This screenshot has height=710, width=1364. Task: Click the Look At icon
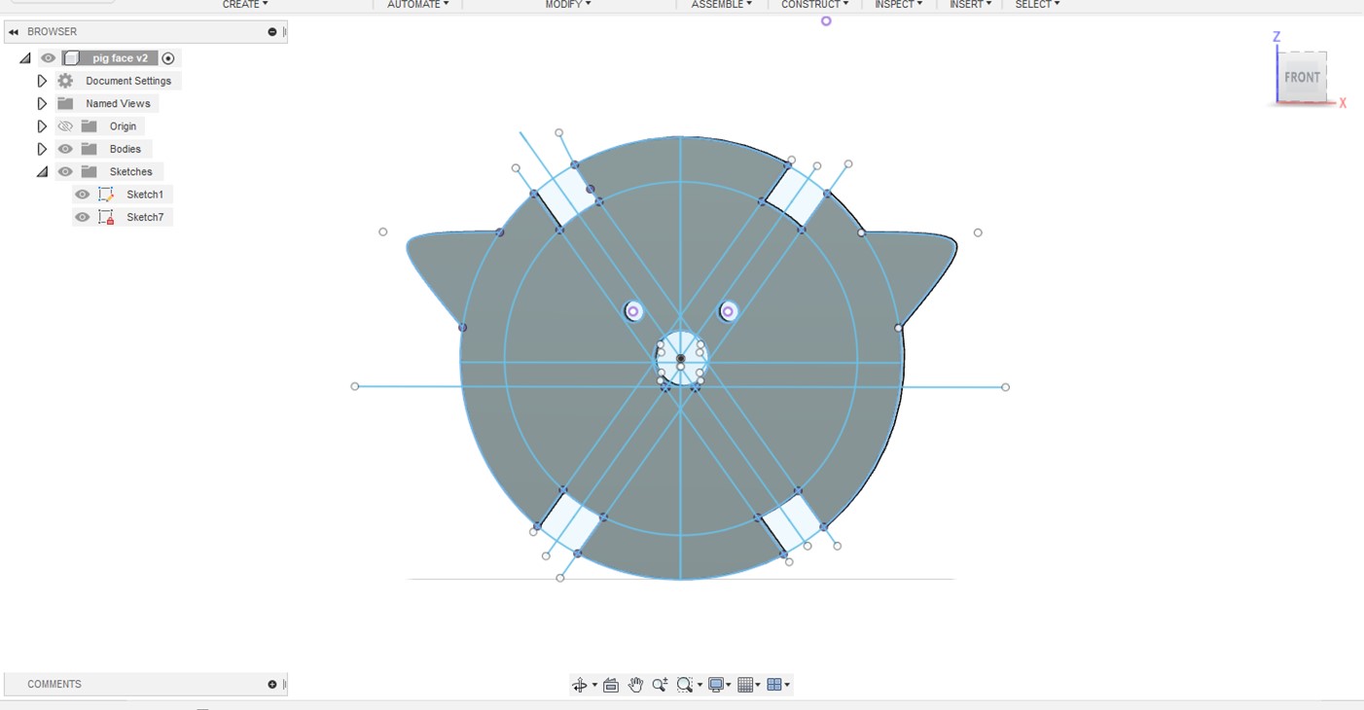[611, 685]
